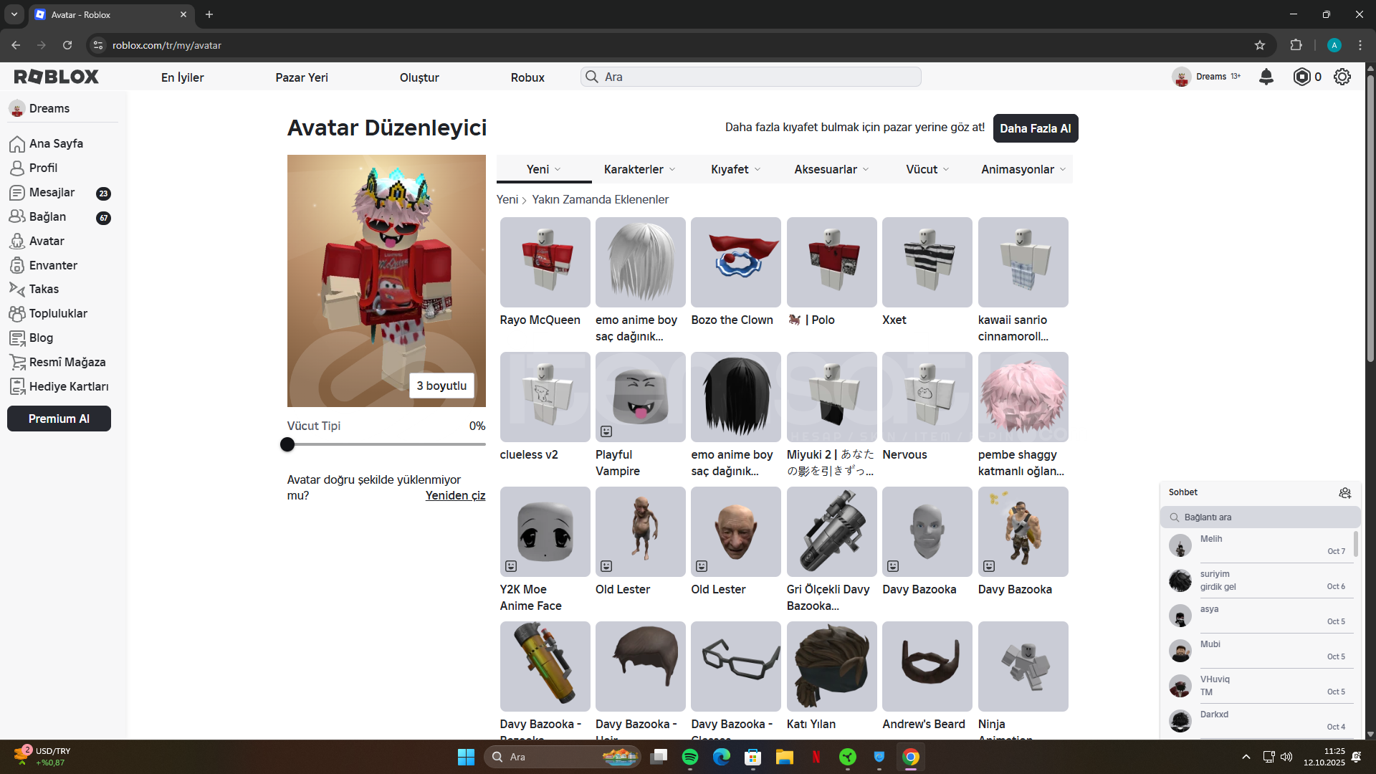The image size is (1376, 774).
Task: Expand the Kıyafet dropdown tab
Action: [735, 169]
